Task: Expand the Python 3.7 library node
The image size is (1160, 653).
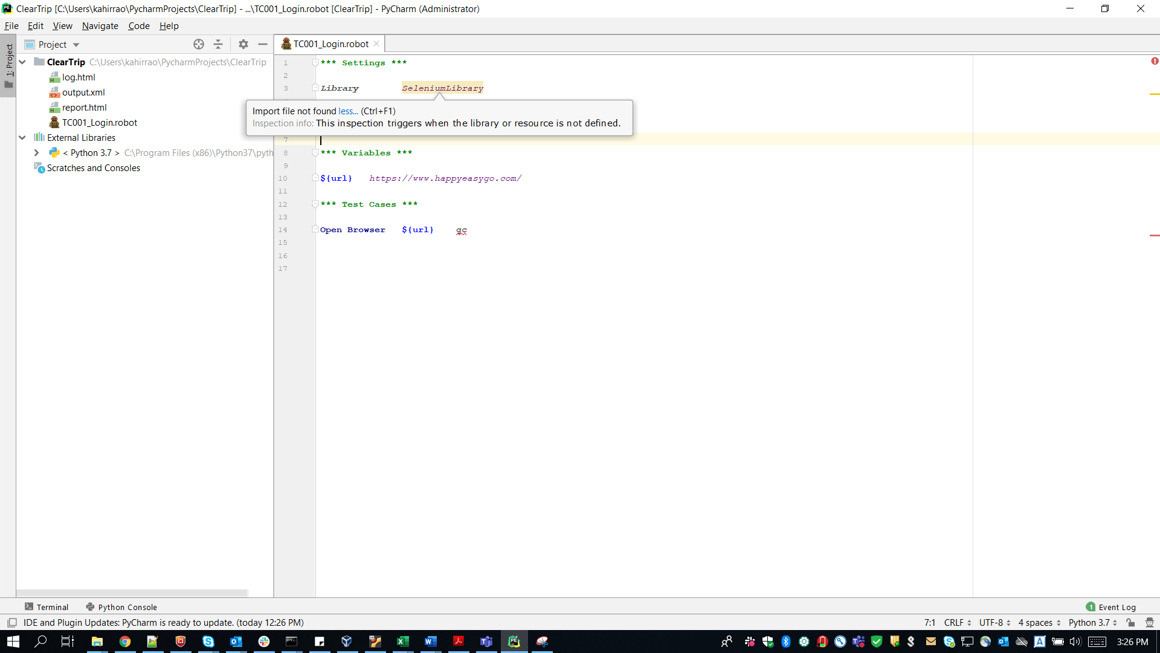Action: click(x=37, y=152)
